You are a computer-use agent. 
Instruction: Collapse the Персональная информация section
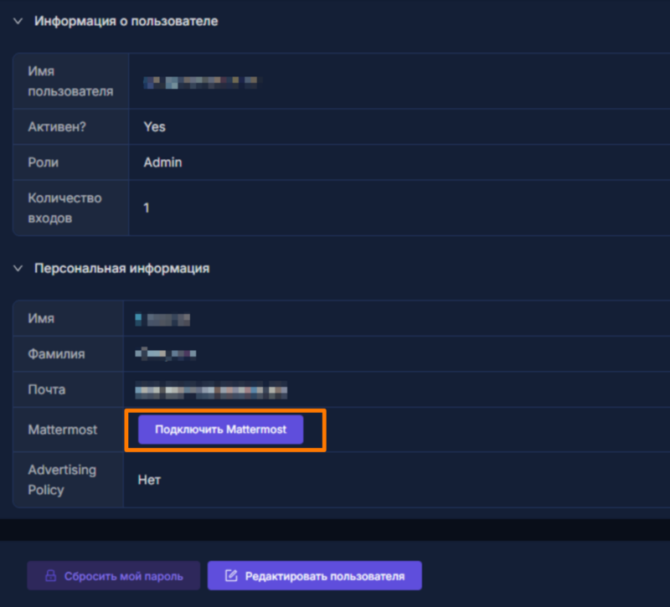coord(18,268)
